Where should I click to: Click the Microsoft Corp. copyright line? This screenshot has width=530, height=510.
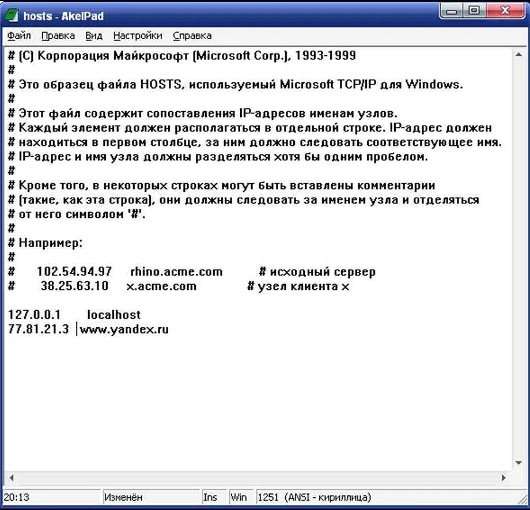181,55
